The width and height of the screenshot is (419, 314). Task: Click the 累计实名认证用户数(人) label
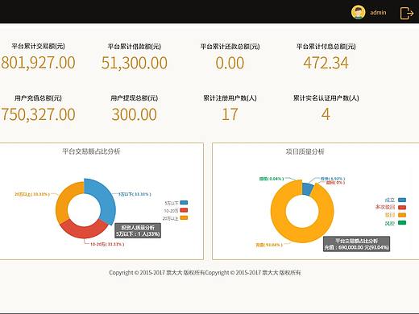click(326, 98)
